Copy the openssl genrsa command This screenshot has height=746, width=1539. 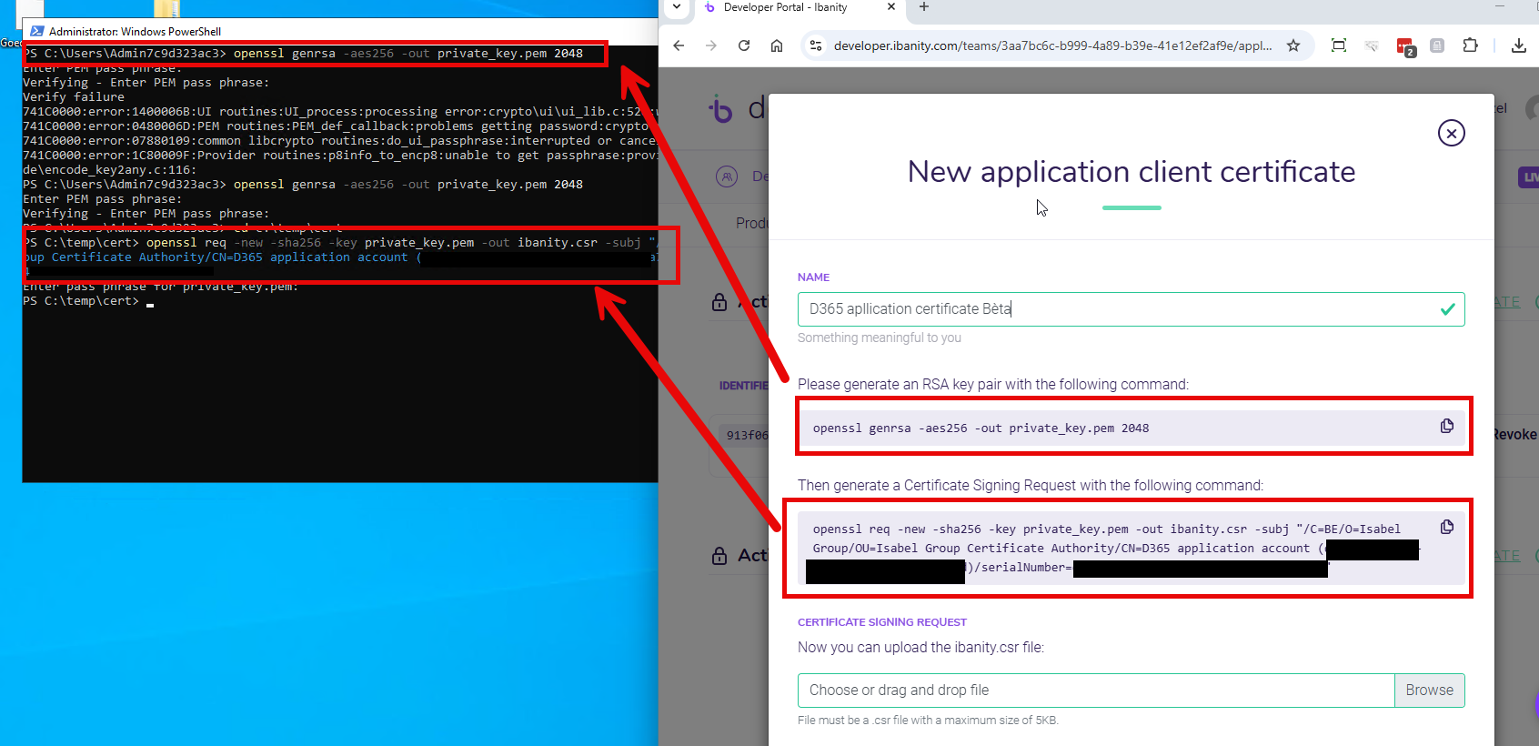pos(1446,427)
